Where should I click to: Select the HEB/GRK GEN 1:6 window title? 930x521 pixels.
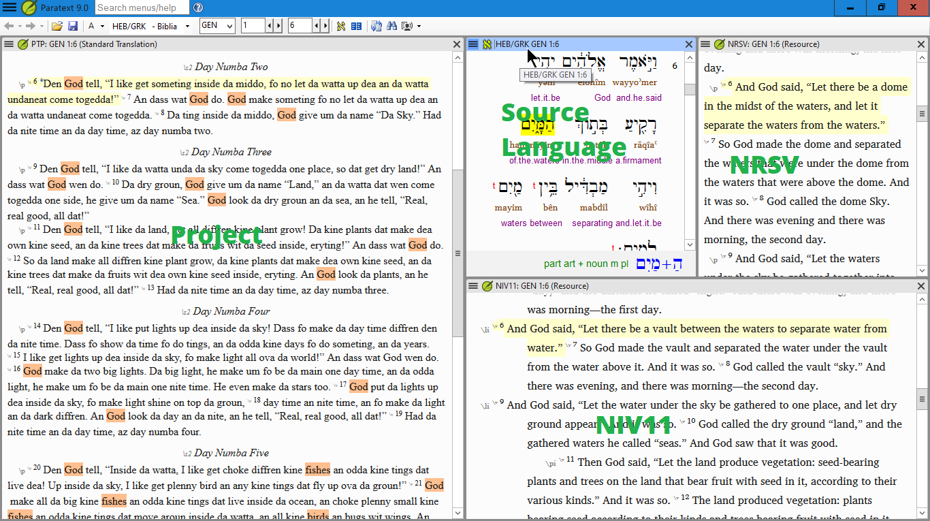(x=527, y=44)
